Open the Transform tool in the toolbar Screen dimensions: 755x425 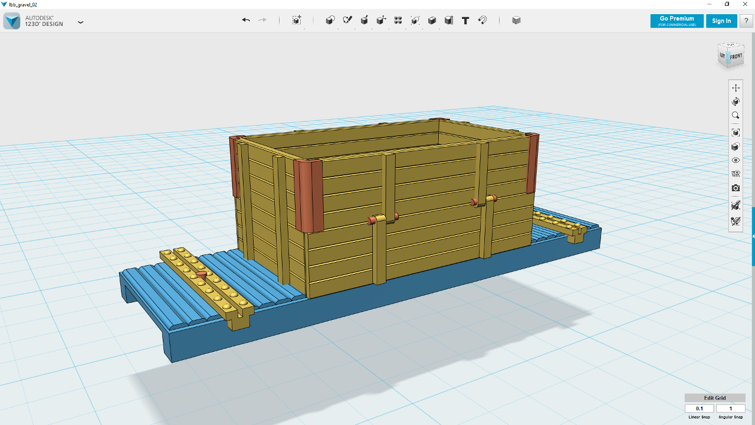[x=297, y=20]
